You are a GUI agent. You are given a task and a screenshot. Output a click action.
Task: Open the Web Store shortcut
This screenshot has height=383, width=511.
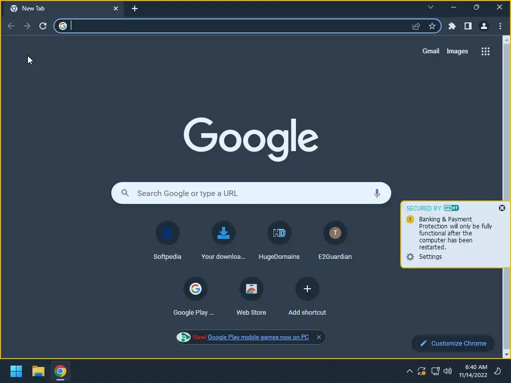tap(252, 297)
